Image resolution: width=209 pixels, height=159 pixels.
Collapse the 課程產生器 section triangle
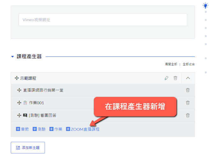12,56
